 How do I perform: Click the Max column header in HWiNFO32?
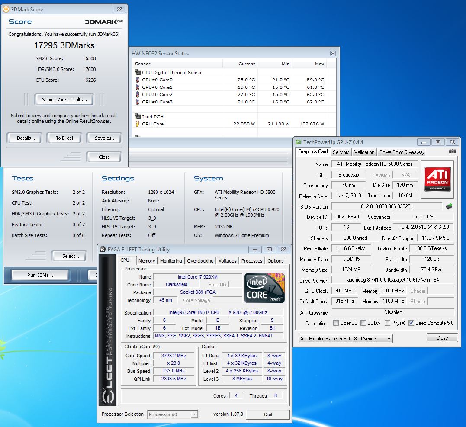click(x=310, y=64)
